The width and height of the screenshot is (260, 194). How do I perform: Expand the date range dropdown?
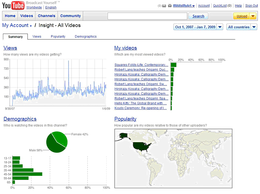click(220, 27)
